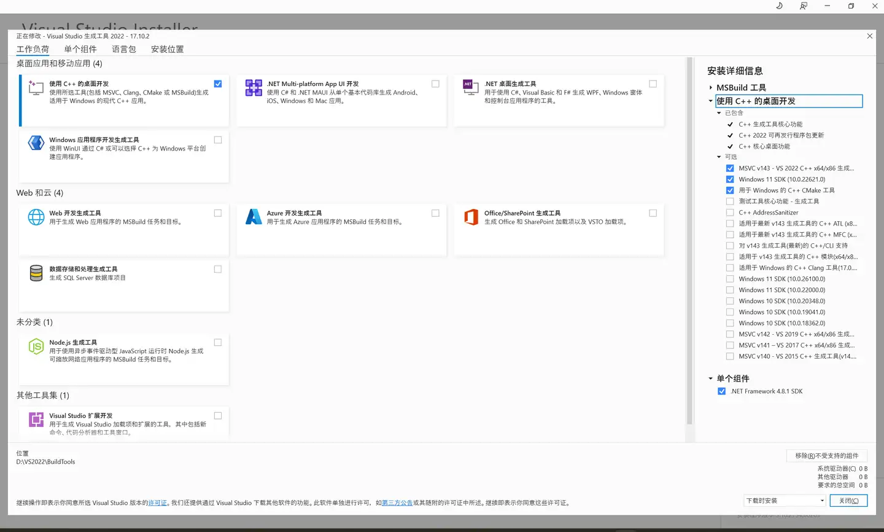Screen dimensions: 884x532
Task: Open the 第三方公告 link
Action: pyautogui.click(x=397, y=503)
